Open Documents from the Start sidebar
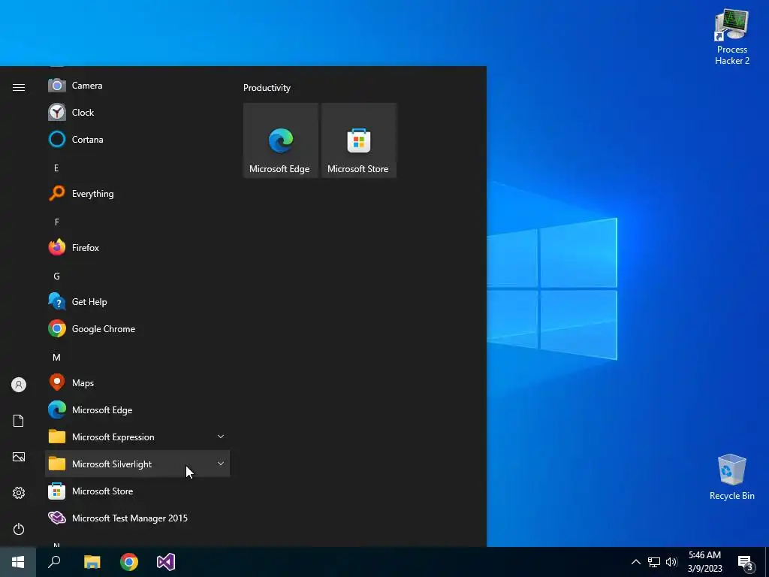The image size is (769, 577). point(19,421)
